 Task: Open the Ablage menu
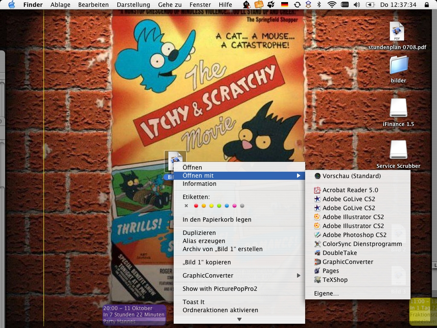pos(60,4)
